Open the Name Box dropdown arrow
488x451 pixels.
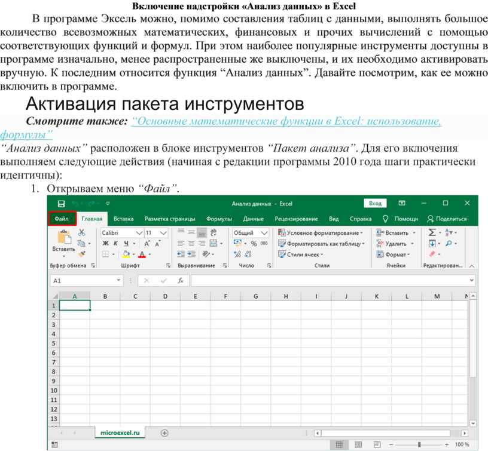(118, 280)
